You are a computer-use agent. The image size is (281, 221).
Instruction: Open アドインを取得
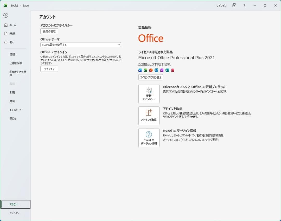(x=149, y=116)
